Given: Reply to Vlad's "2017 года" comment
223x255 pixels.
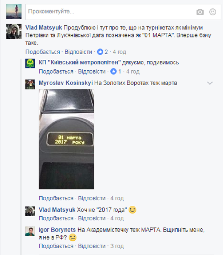Looking at the screenshot, I should [x=92, y=218].
